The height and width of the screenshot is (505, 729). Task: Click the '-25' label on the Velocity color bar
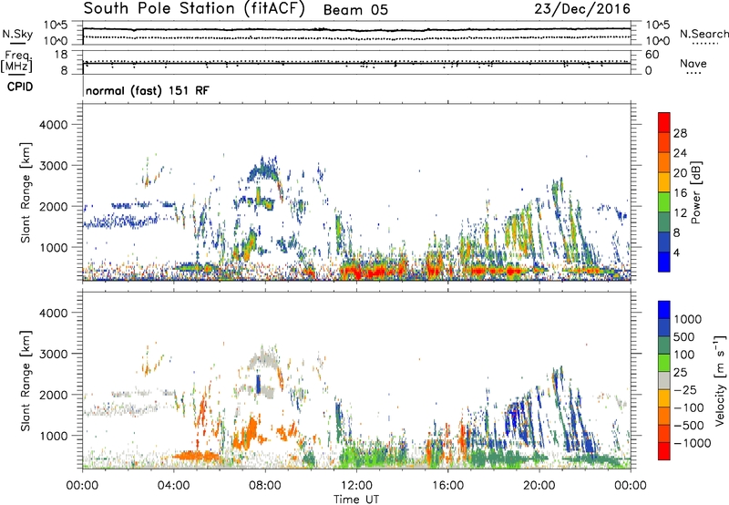click(684, 389)
